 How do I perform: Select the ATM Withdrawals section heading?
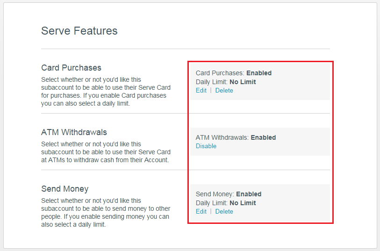[74, 132]
